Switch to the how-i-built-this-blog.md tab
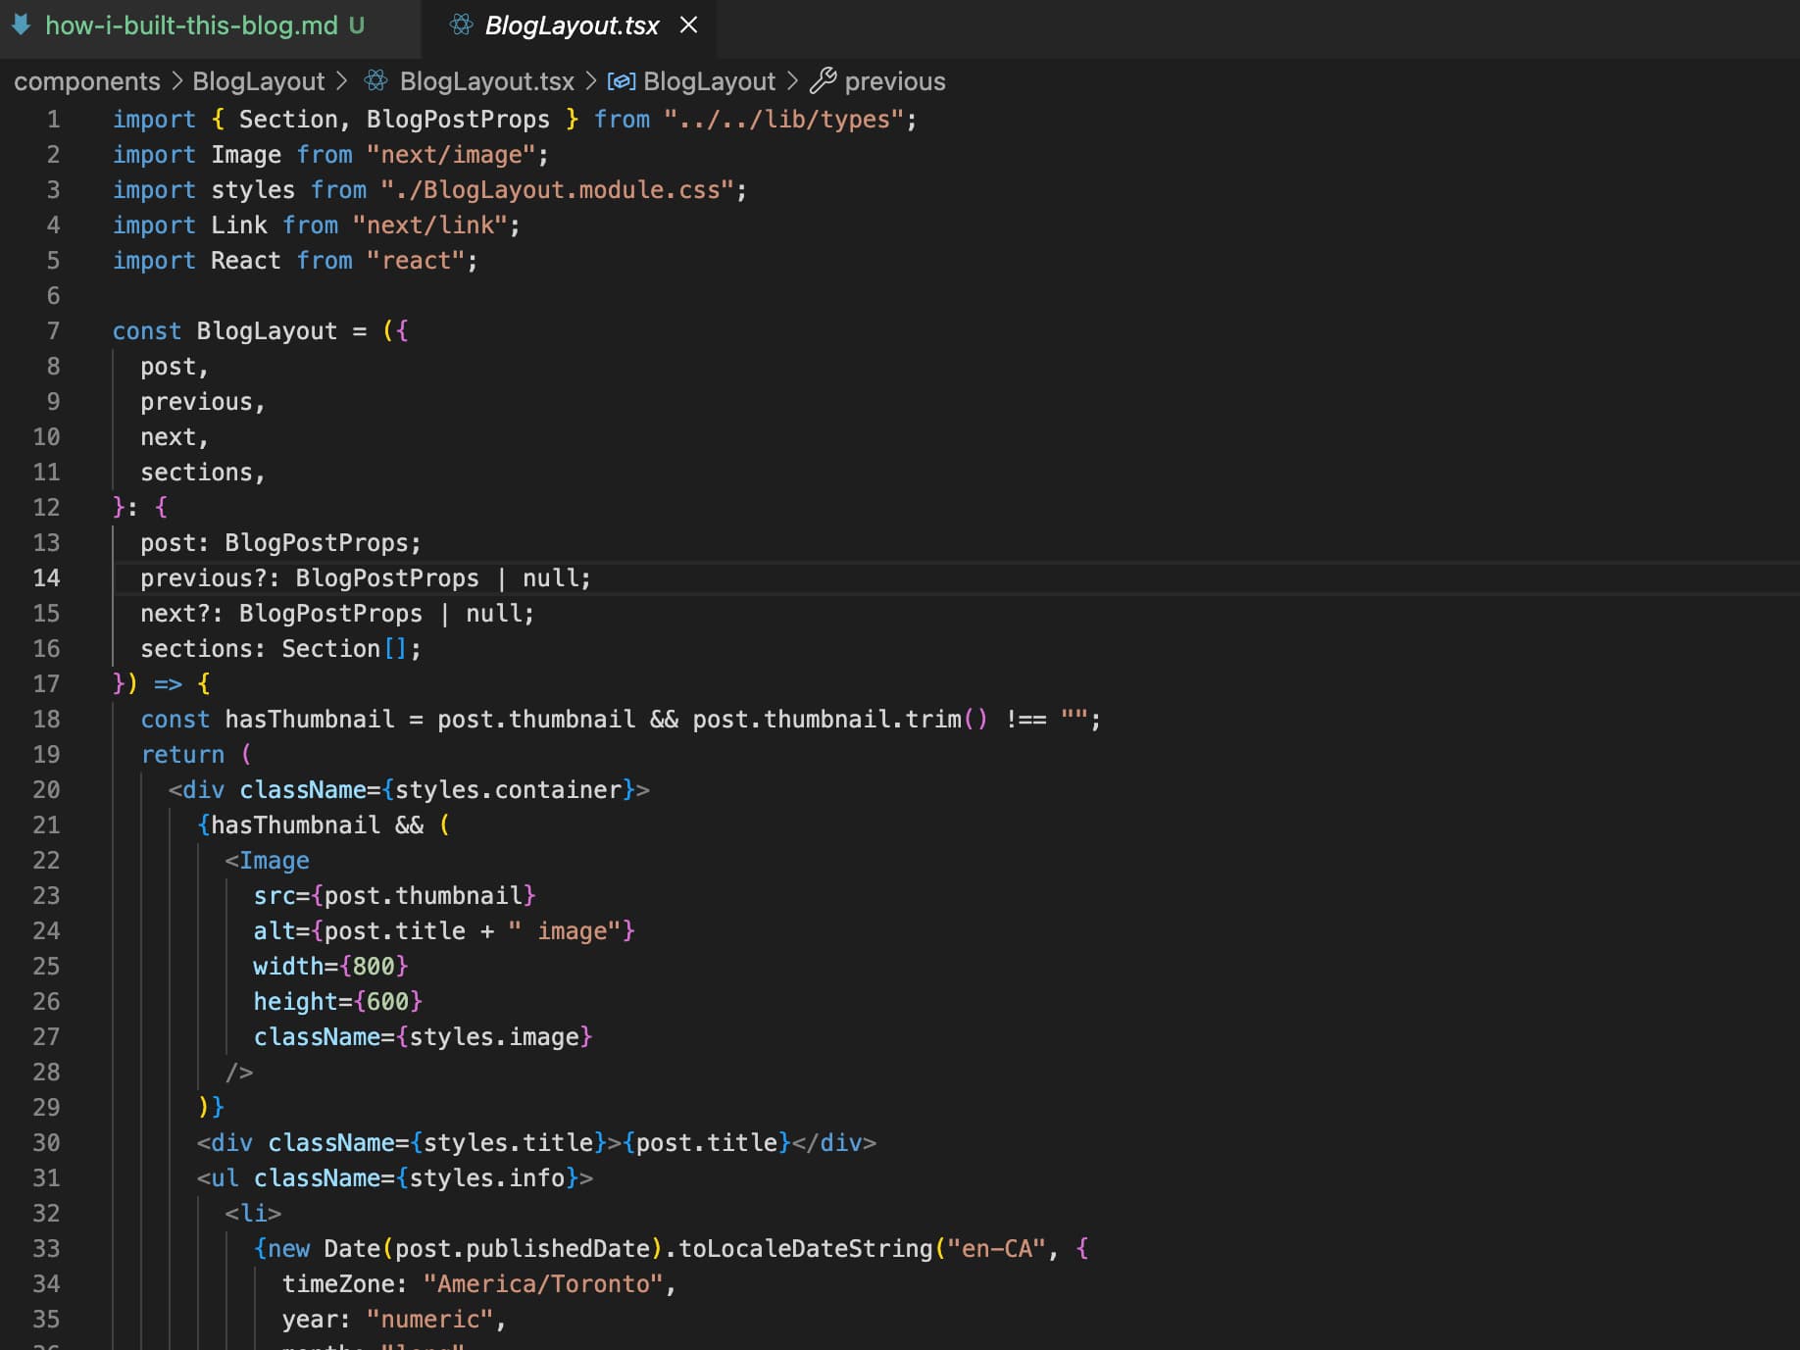This screenshot has width=1800, height=1350. 196,26
